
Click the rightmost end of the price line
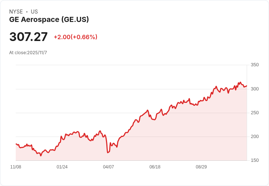(x=247, y=86)
